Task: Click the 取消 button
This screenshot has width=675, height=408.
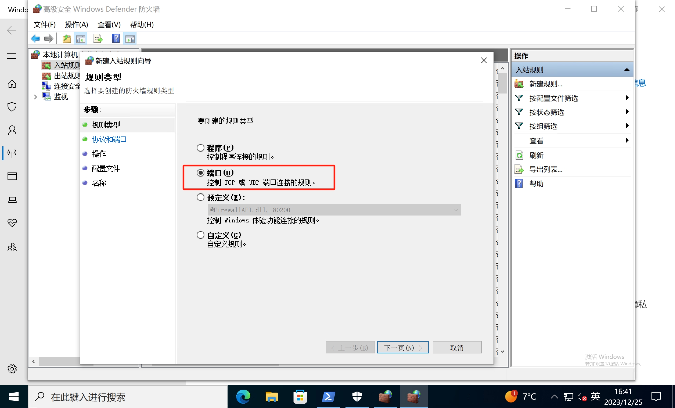Action: point(457,348)
